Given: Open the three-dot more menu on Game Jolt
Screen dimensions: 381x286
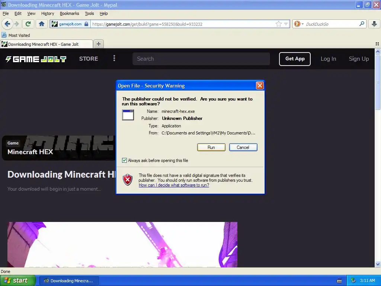Looking at the screenshot, I should (114, 58).
